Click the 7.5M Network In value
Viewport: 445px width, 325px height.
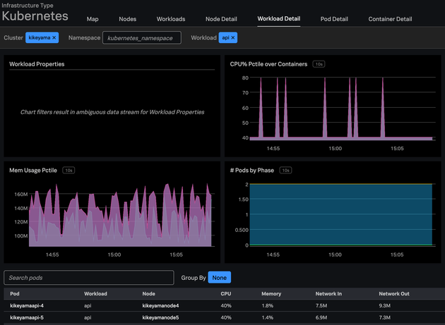tap(321, 305)
